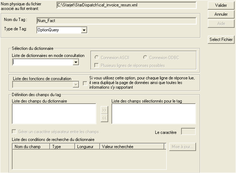Click the physical file path field
The image size is (236, 173).
[x=126, y=5]
